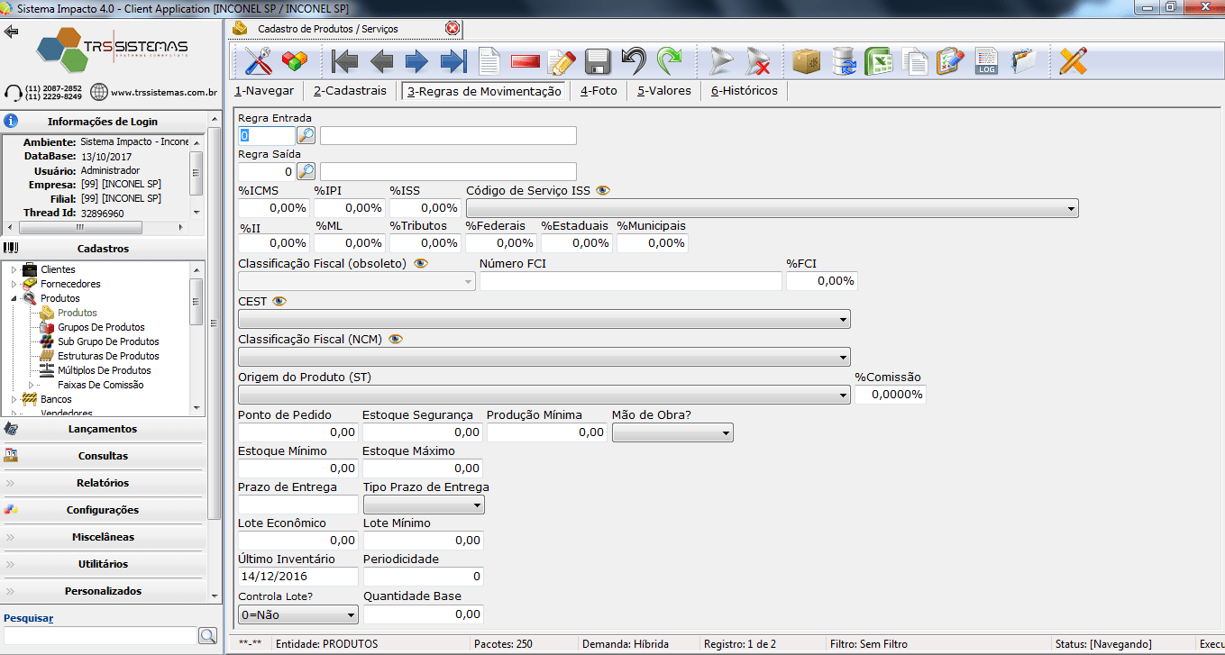Toggle eye icon beside Classificação Fiscal (NCM)
1225x655 pixels.
(x=395, y=339)
